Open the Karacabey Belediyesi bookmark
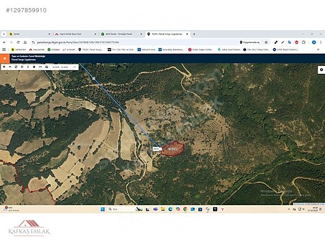 coord(171,49)
